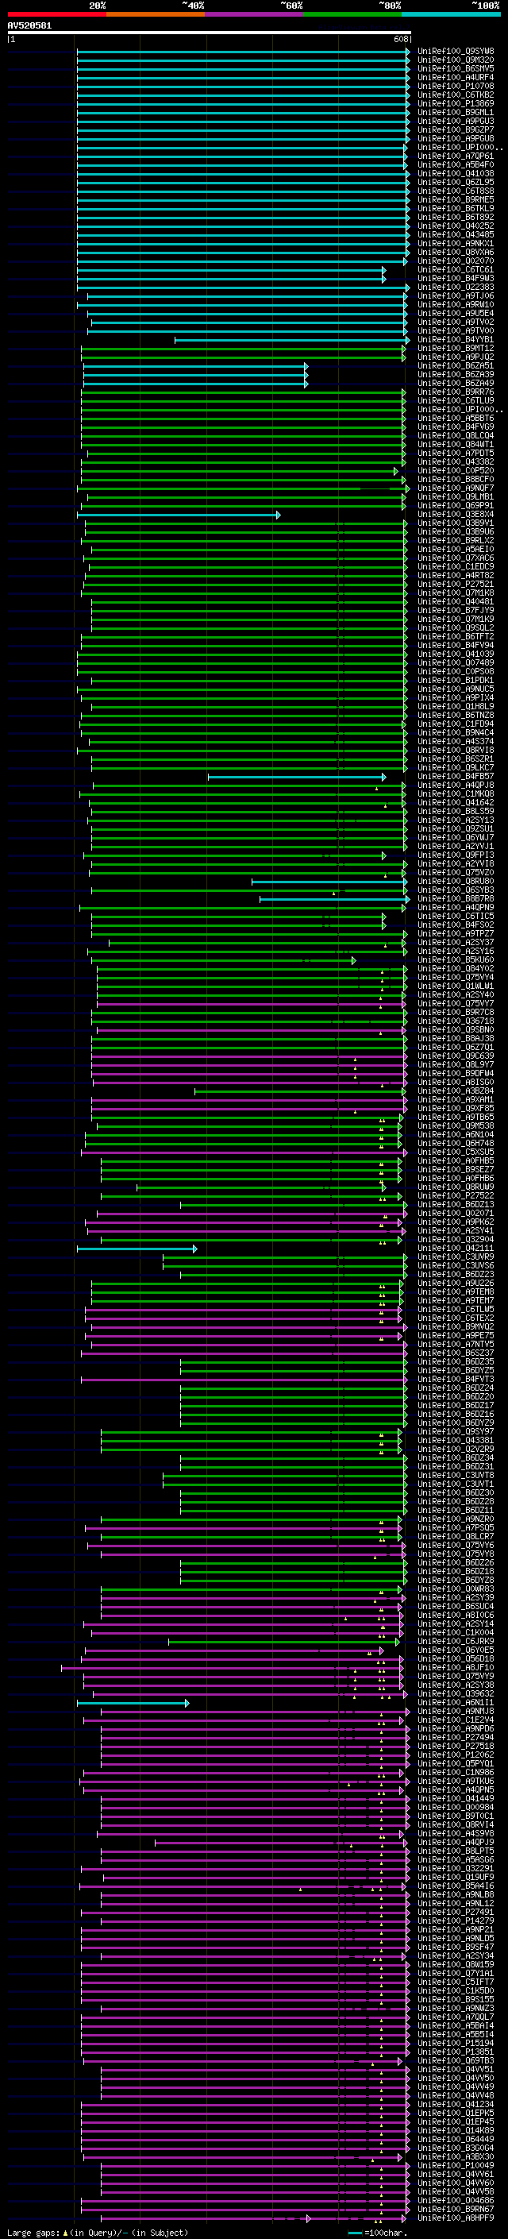
Task: Select the UniRef100_P10049 label
Action: coord(456,2166)
